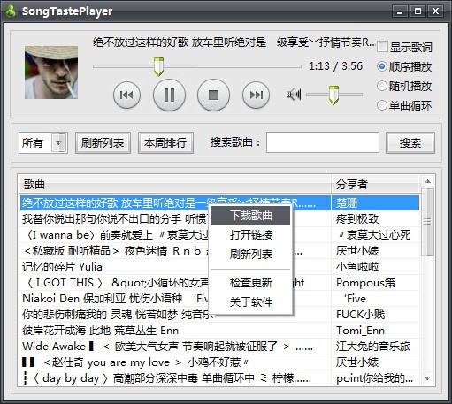Select the 随机播放 radio option

click(x=382, y=86)
